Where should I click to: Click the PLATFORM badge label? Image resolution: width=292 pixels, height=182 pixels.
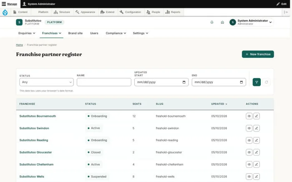[54, 22]
